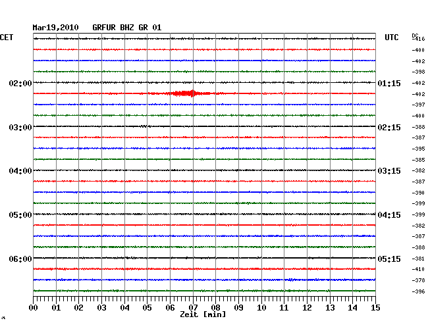Click minute 06 on the time axis
Image resolution: width=428 pixels, height=325 pixels.
tap(170, 307)
